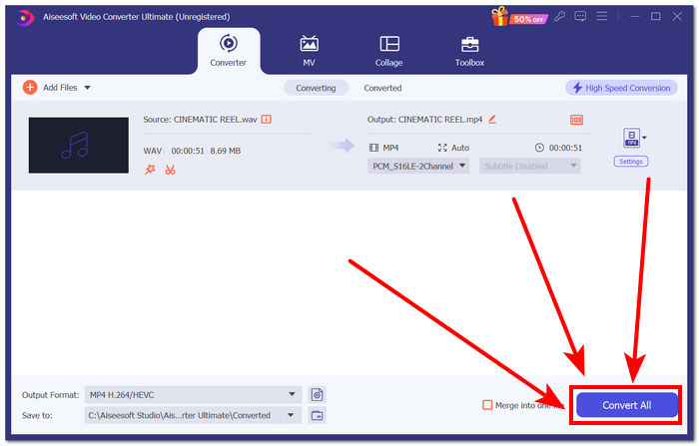Screen dimensions: 699x446
Task: Click the Auto resolution icon
Action: [x=442, y=148]
